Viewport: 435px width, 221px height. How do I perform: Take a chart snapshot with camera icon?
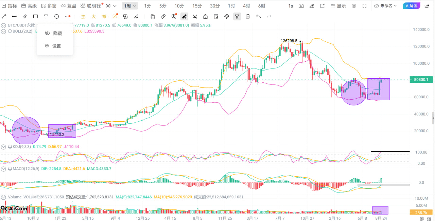(x=301, y=6)
